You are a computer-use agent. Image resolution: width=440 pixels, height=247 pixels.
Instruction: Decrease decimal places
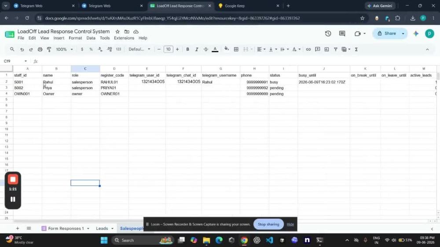tap(100, 49)
